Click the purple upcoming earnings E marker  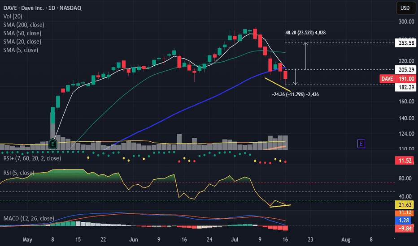(360, 144)
